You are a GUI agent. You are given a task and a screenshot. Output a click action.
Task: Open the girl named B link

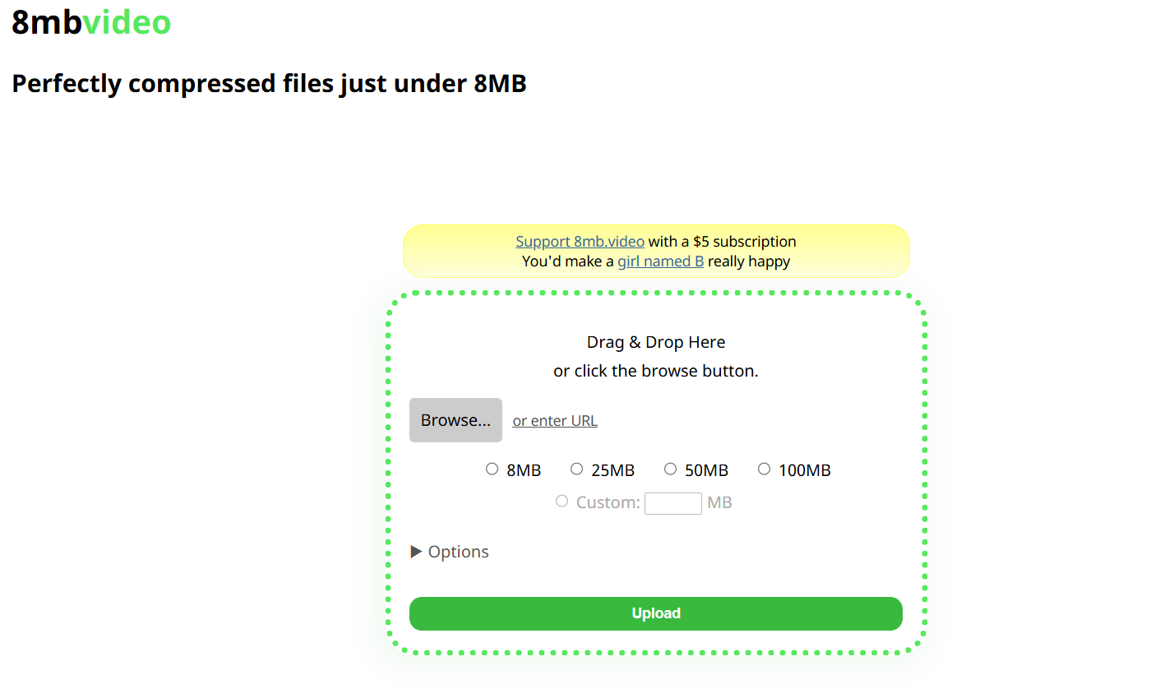pos(660,261)
